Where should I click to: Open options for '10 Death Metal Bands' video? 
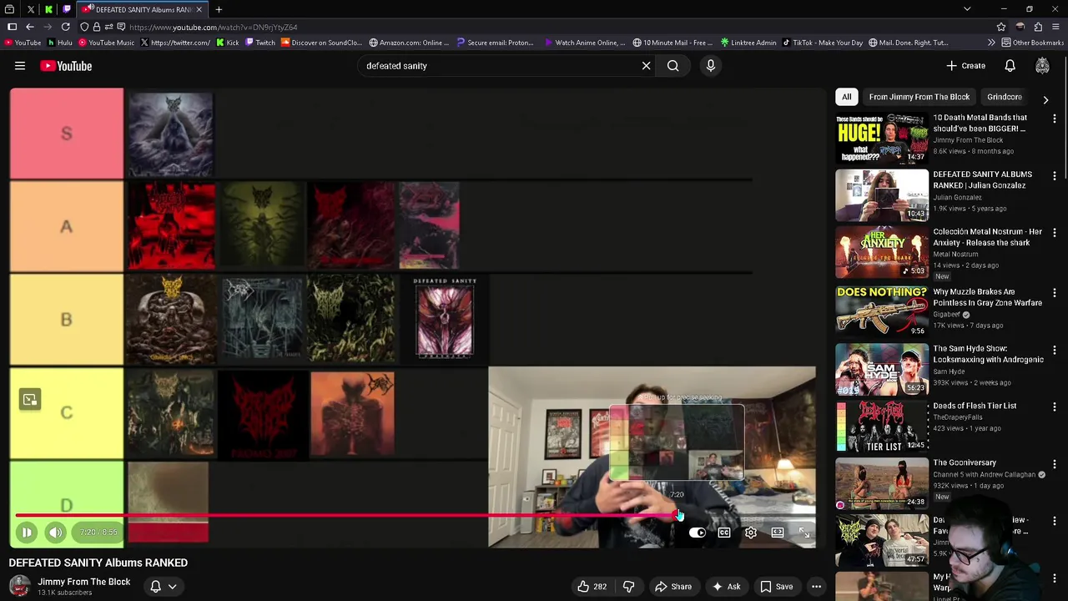point(1054,119)
